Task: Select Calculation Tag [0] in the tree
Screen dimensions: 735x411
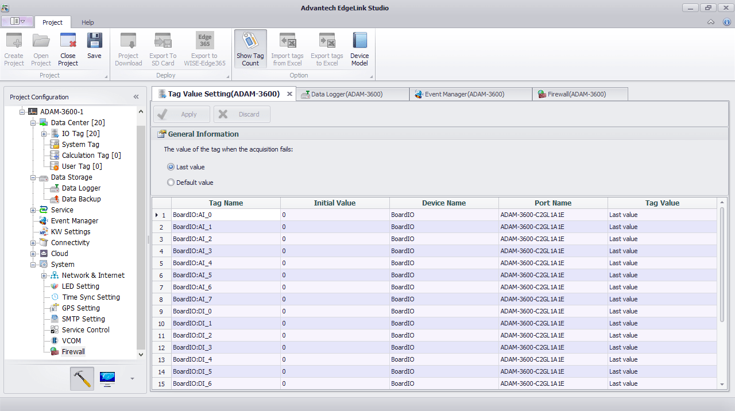Action: pos(91,155)
